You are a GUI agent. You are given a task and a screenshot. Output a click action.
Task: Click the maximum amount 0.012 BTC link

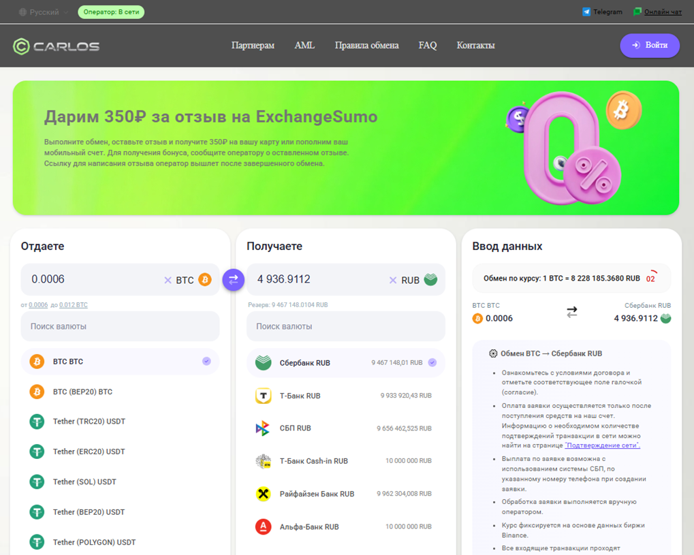tap(74, 305)
